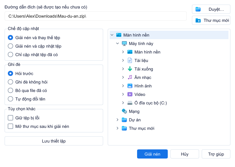Image resolution: width=235 pixels, height=167 pixels.
Task: Click the destination path input field
Action: 96,16
